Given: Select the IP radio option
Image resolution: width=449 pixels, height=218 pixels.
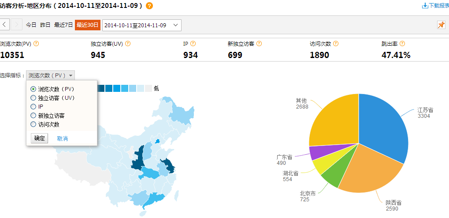Looking at the screenshot, I should tap(33, 107).
